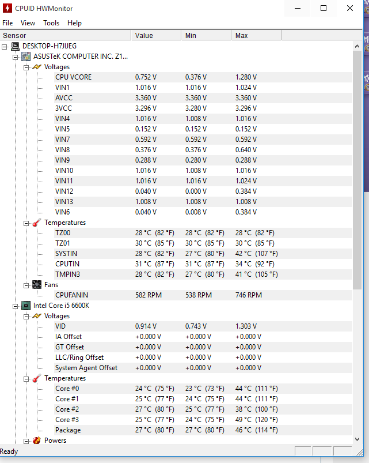Collapse the ASUSTeK COMPUTER INC. node
369x463 pixels.
pyautogui.click(x=16, y=57)
